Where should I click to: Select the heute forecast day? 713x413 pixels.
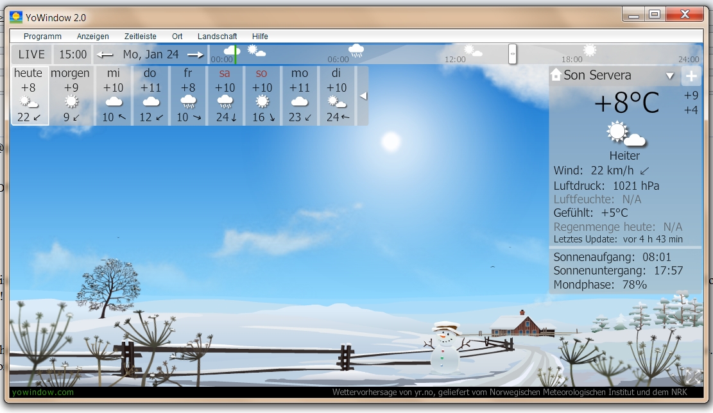29,96
